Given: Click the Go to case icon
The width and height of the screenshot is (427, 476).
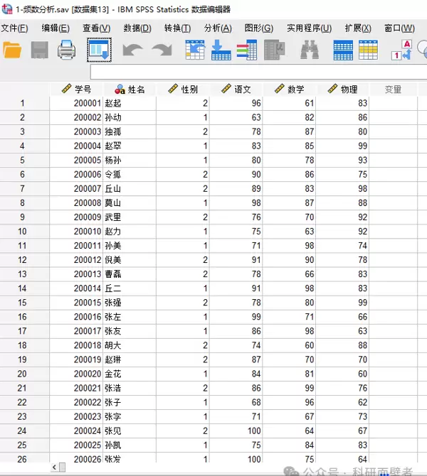Looking at the screenshot, I should (195, 50).
